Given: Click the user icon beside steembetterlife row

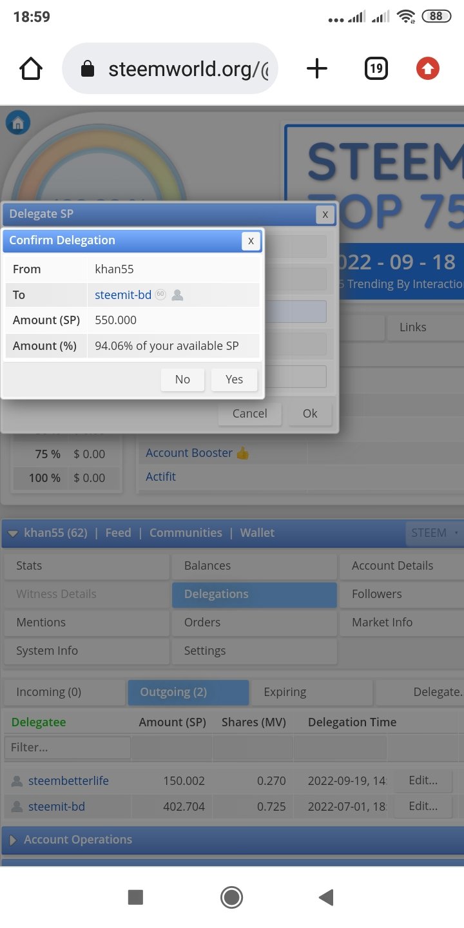Looking at the screenshot, I should [17, 781].
